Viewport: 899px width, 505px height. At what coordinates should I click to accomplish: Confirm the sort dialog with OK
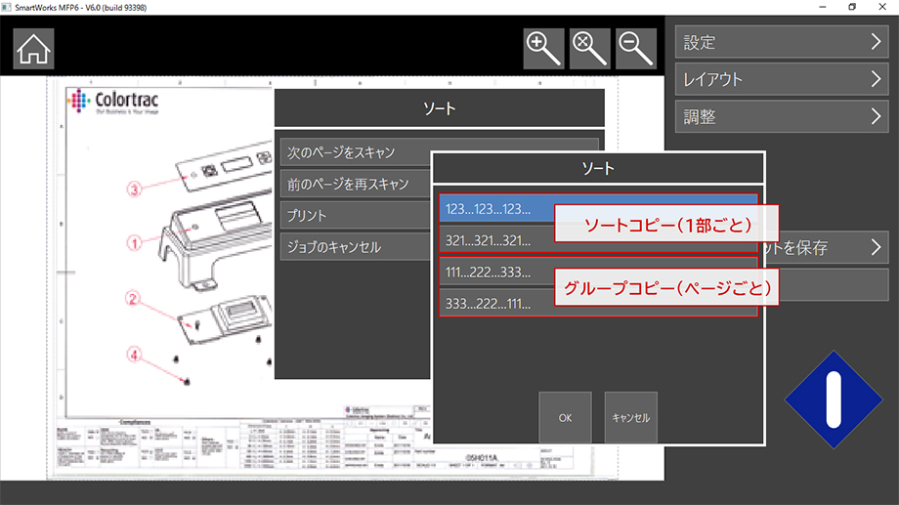[x=565, y=417]
